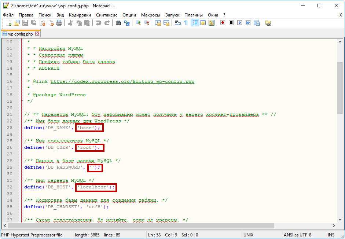Start macro recording with red circle icon
The height and width of the screenshot is (239, 345).
point(223,23)
